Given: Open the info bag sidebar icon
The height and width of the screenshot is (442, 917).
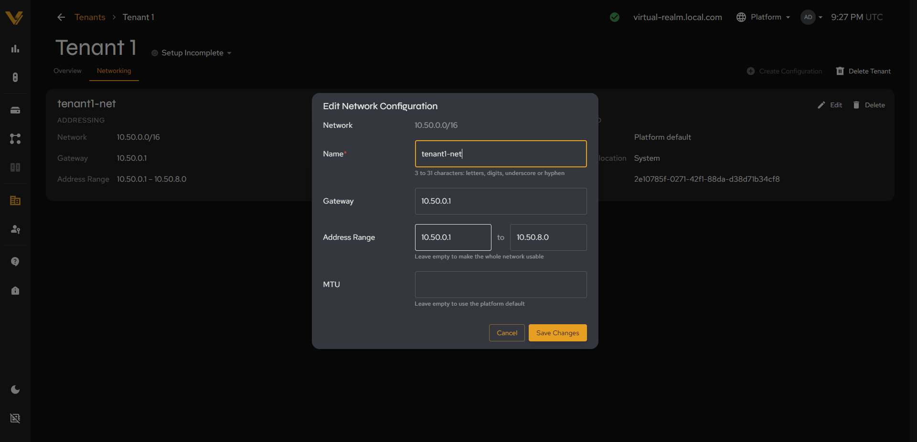Looking at the screenshot, I should pyautogui.click(x=15, y=290).
